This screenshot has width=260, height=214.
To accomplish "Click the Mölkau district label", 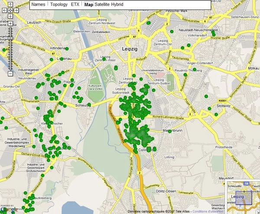I will [253, 68].
